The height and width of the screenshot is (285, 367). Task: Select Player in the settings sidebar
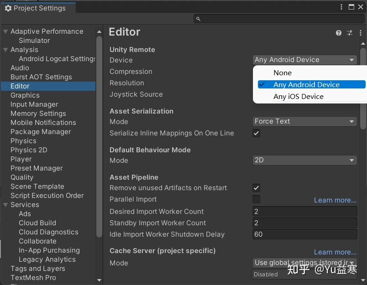[21, 159]
